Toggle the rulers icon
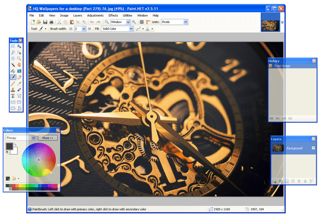Viewport: 320px width, 216px height. coord(148,22)
